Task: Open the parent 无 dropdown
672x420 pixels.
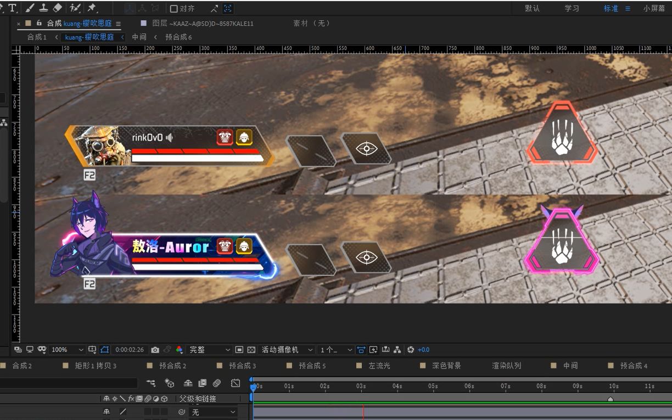Action: click(214, 412)
